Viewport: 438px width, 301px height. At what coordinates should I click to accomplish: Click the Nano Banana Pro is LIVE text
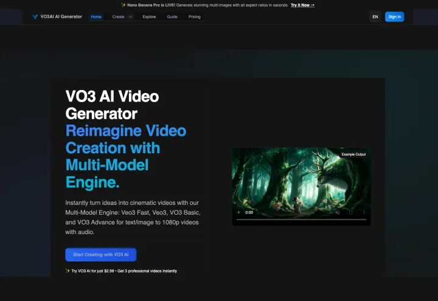pos(151,5)
